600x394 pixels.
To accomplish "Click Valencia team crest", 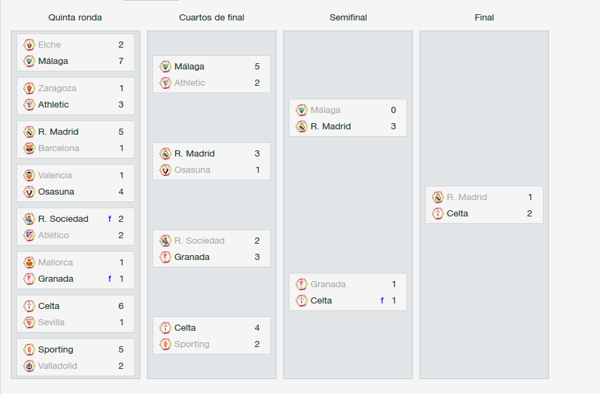I will click(x=29, y=176).
